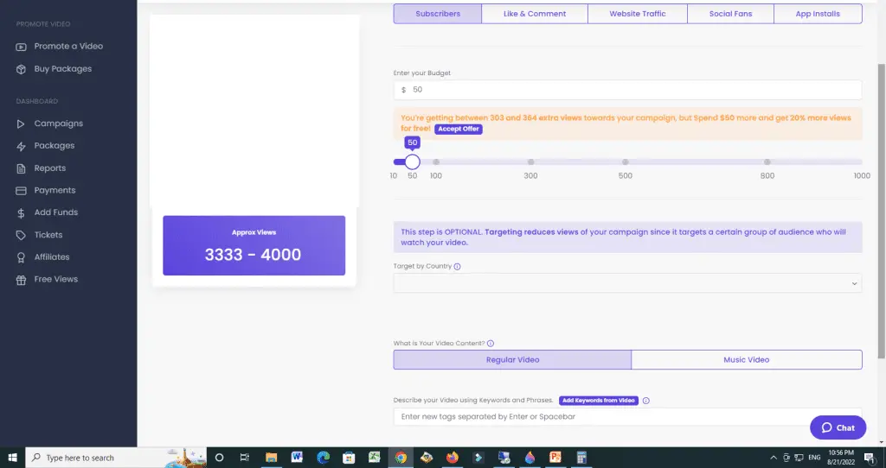Viewport: 886px width, 468px height.
Task: Click the Add Funds dollar icon
Action: pos(22,212)
